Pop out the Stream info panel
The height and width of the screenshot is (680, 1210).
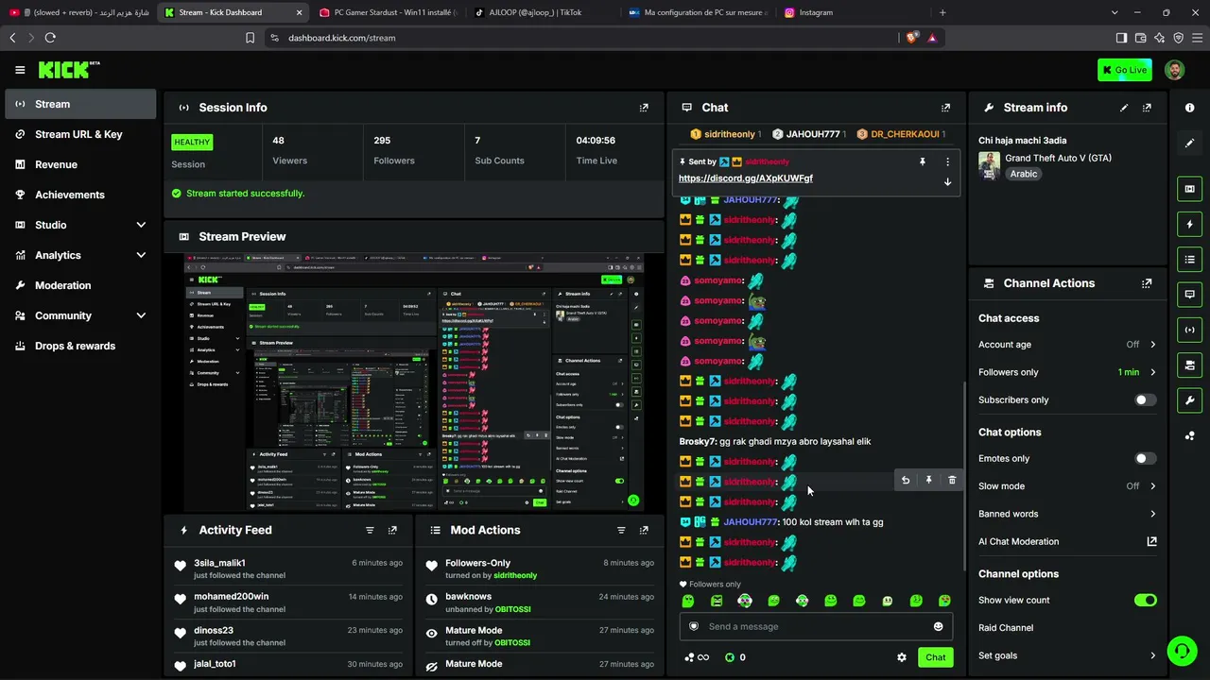point(1147,108)
